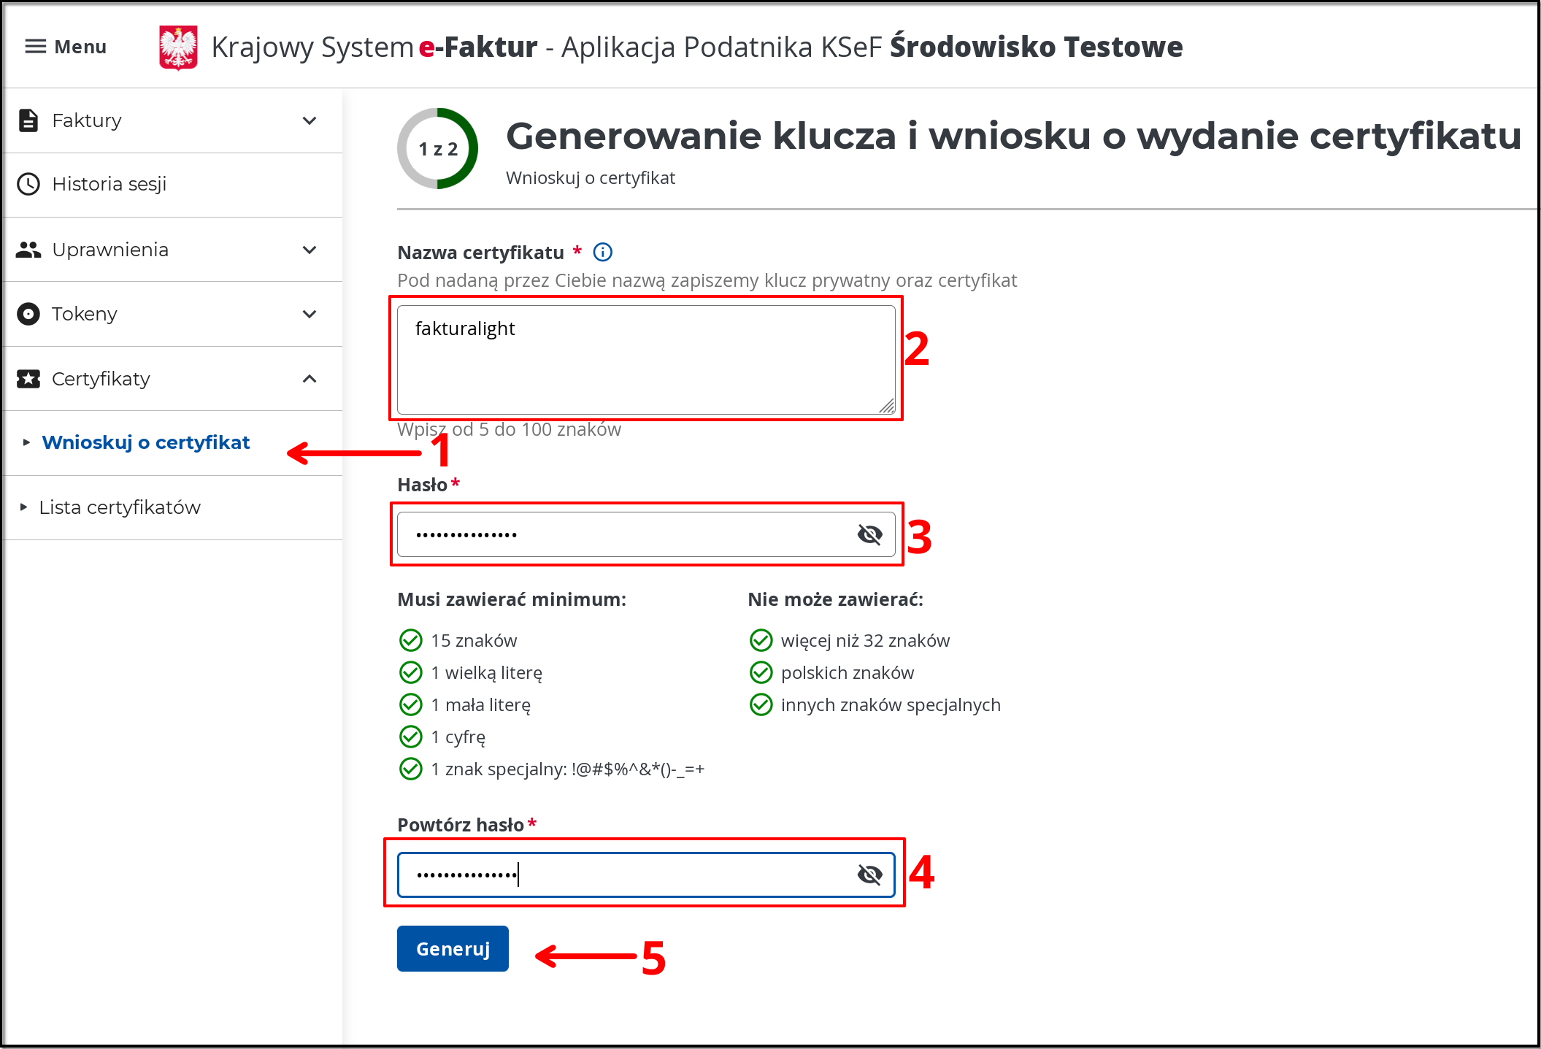Click the hamburger Menu icon

35,47
